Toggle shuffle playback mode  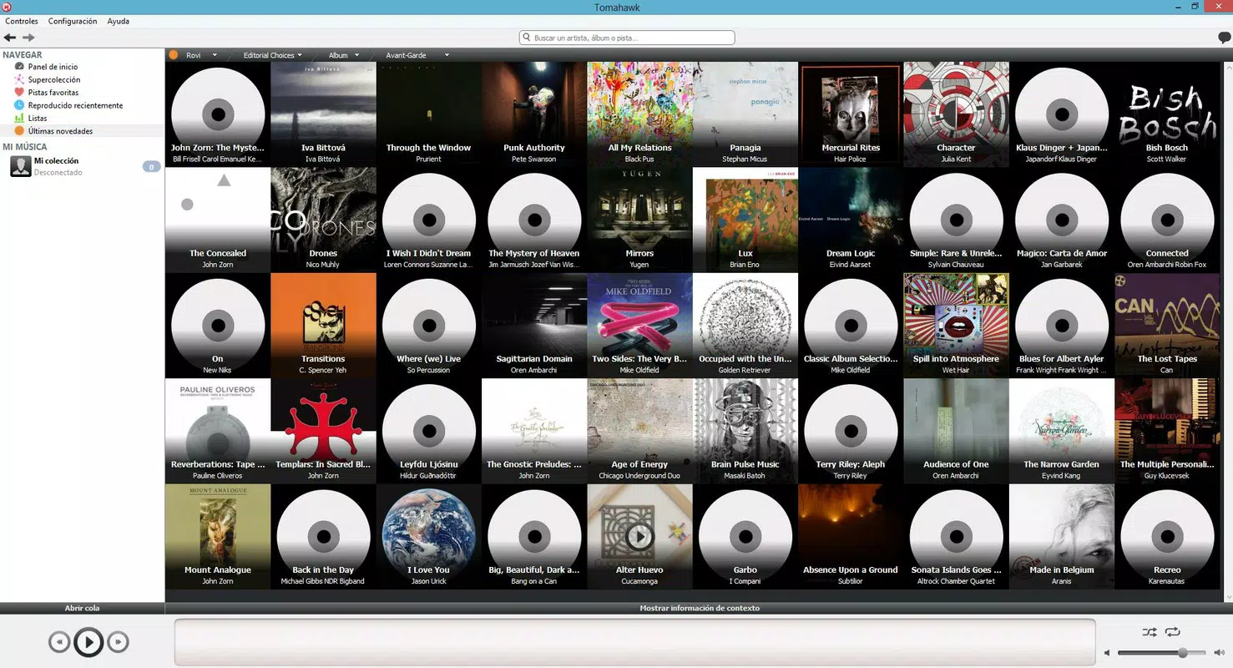pyautogui.click(x=1150, y=632)
